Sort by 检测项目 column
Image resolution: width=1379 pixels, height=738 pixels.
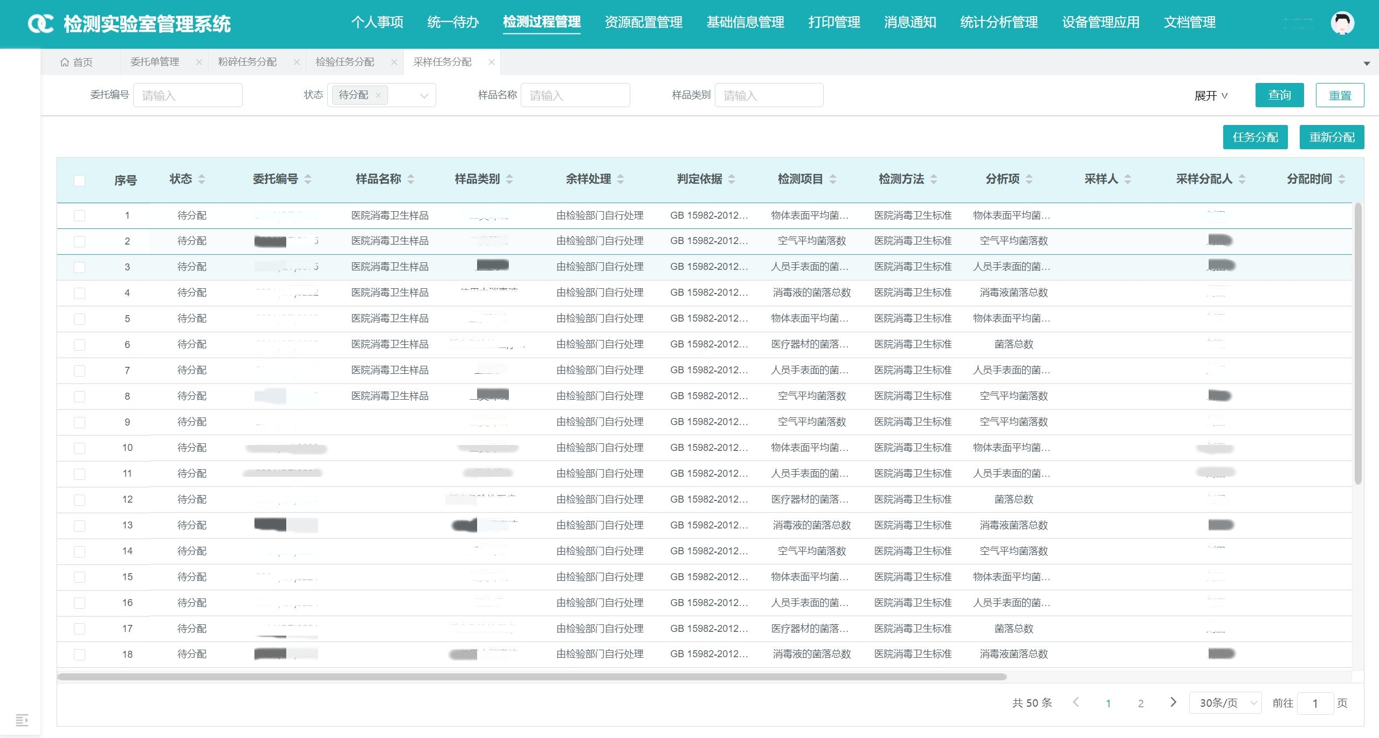point(833,179)
